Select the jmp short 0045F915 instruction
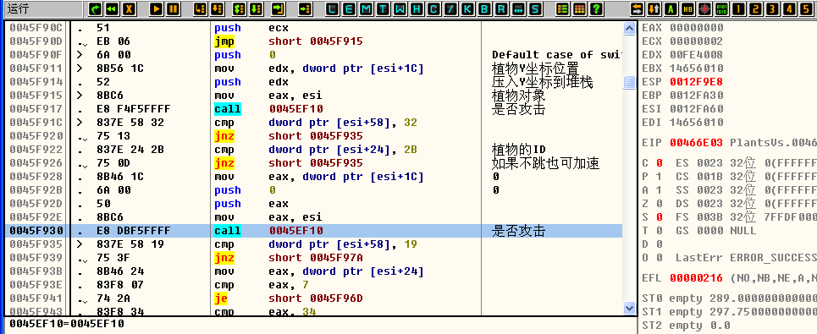Viewport: 817px width, 334px height. tap(289, 41)
